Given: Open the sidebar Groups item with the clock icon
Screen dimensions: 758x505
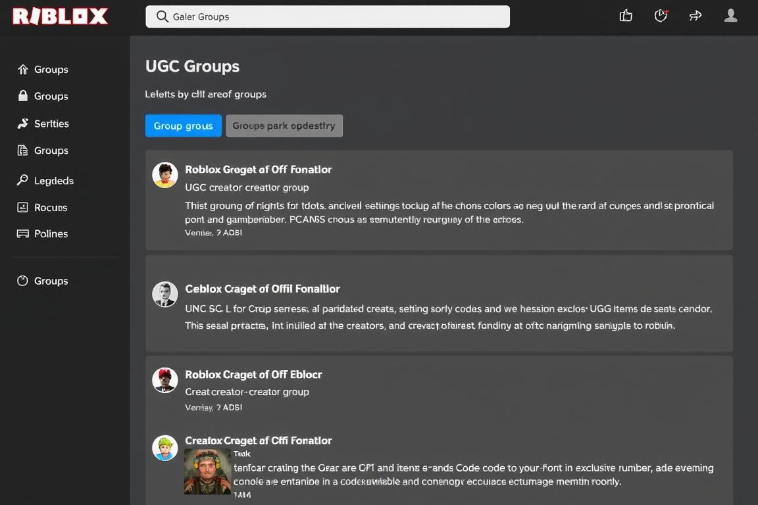Looking at the screenshot, I should point(43,281).
